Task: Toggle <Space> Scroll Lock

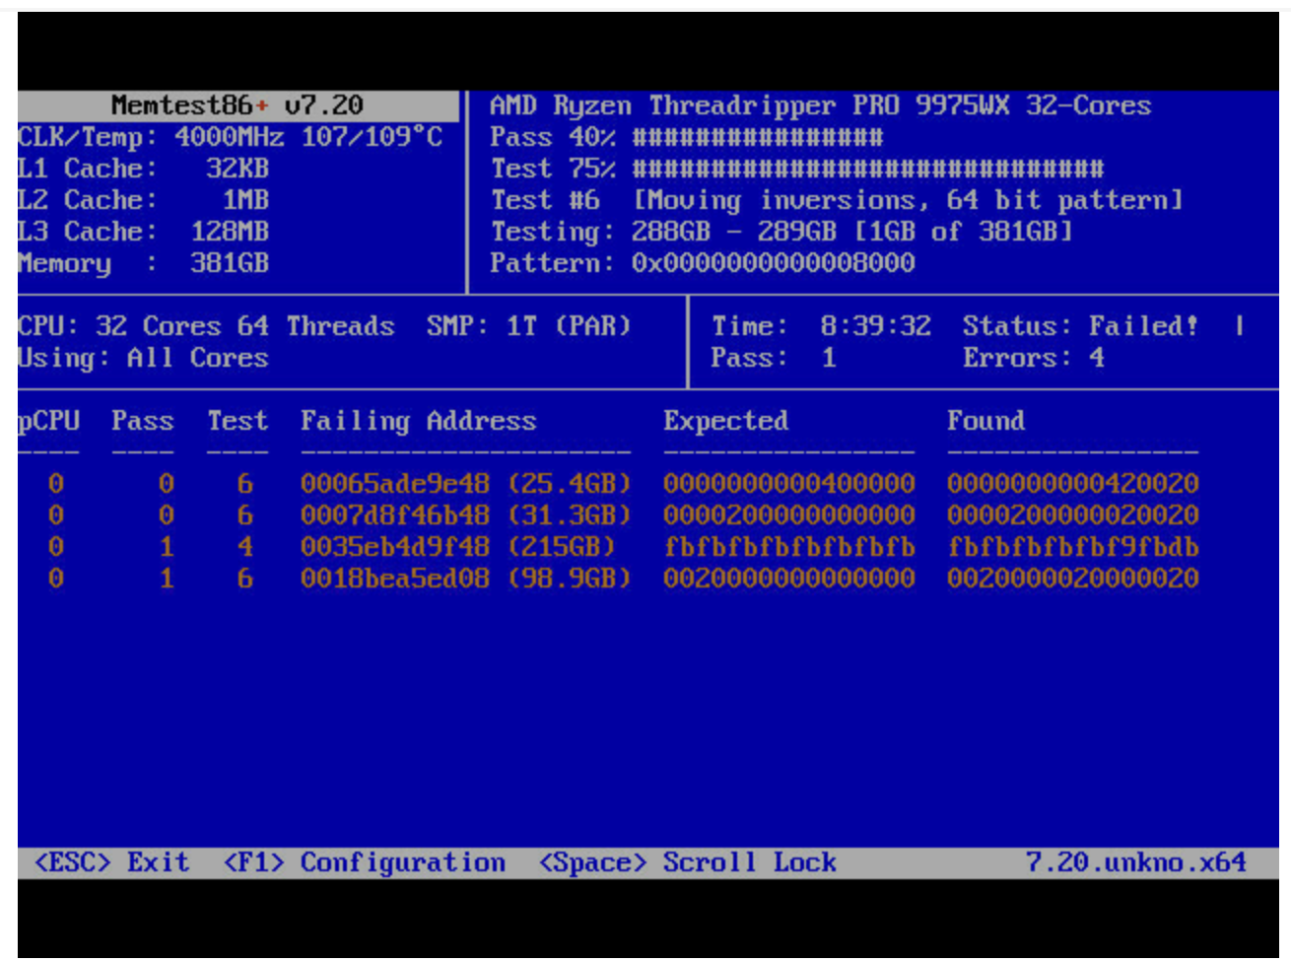Action: 687,862
